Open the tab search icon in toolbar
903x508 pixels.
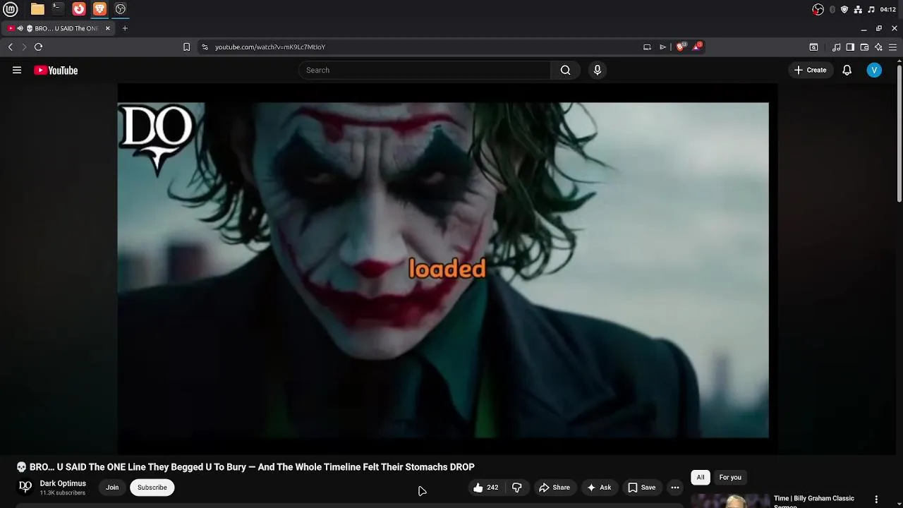tap(813, 47)
